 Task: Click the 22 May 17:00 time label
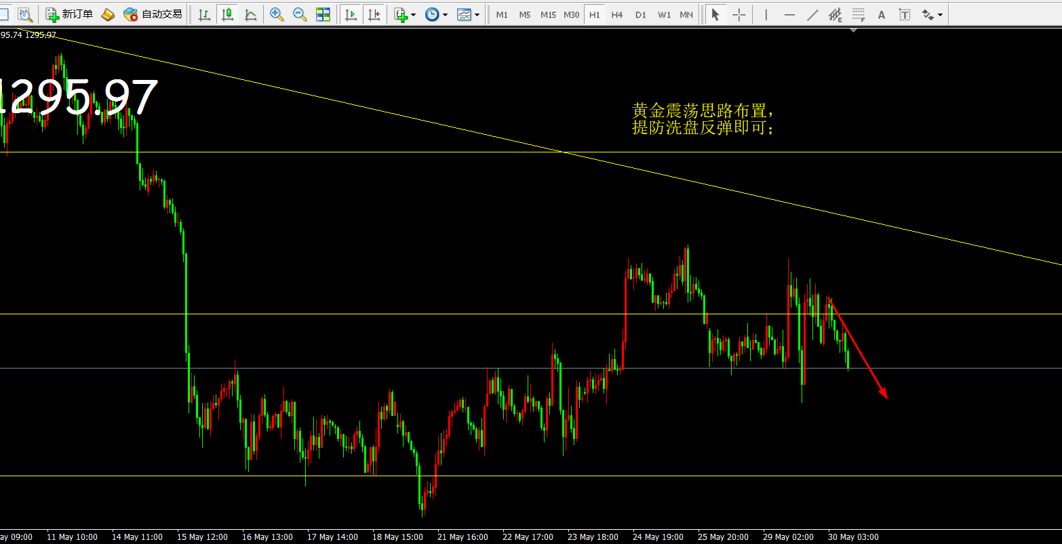point(528,537)
